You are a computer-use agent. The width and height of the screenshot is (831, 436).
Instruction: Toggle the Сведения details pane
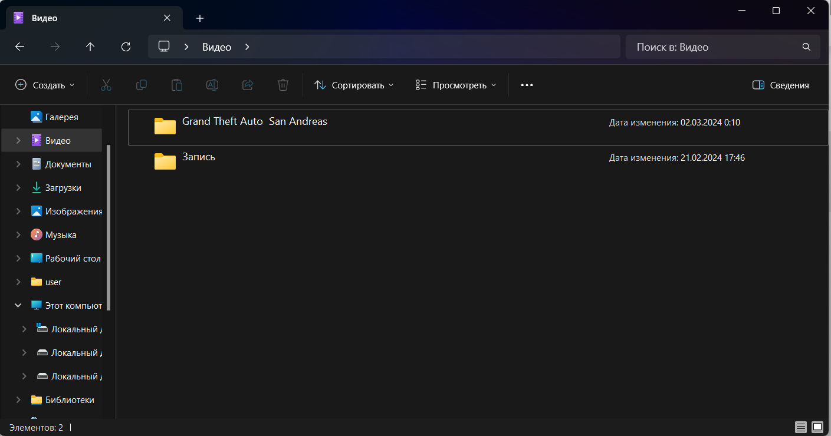(780, 85)
